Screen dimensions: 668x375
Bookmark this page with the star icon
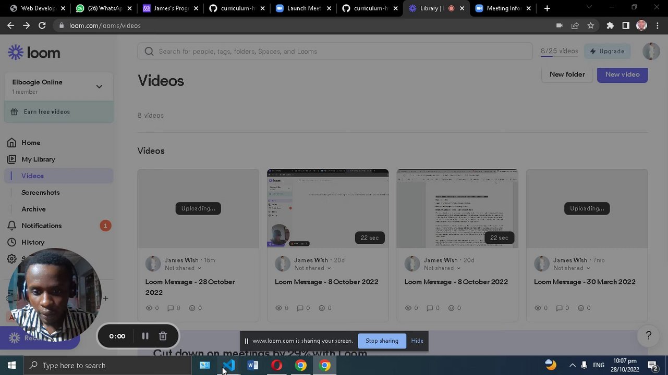(x=591, y=26)
